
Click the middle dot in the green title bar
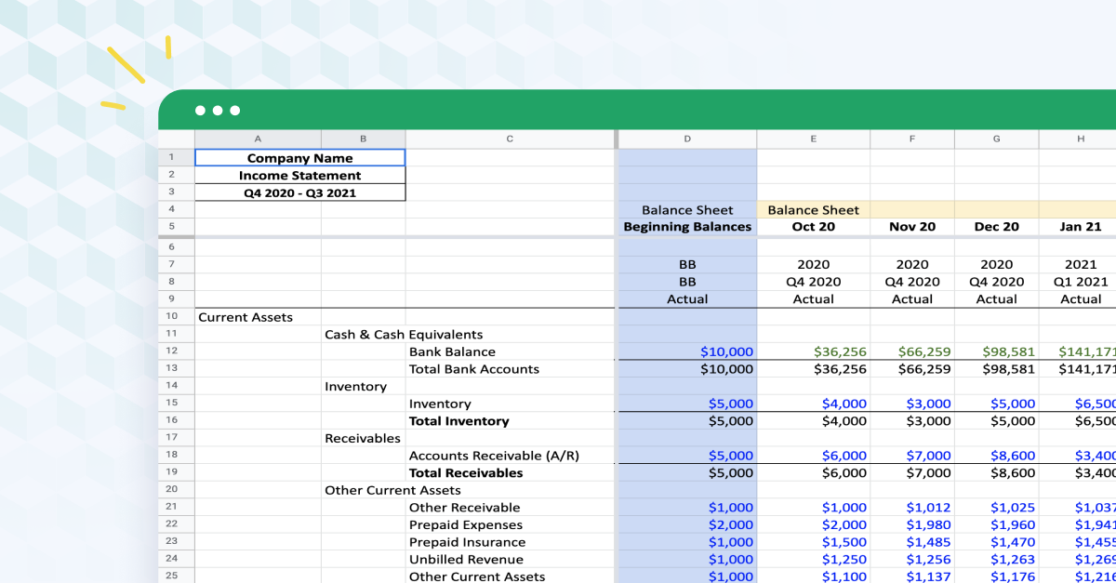point(218,110)
